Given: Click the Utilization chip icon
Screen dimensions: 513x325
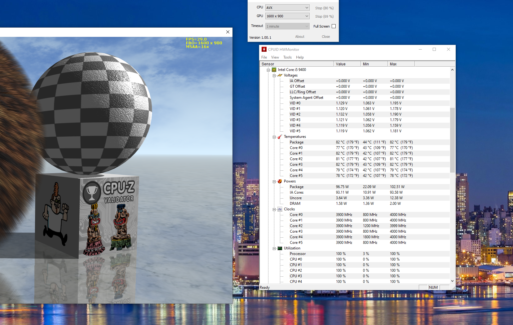Looking at the screenshot, I should click(x=280, y=248).
